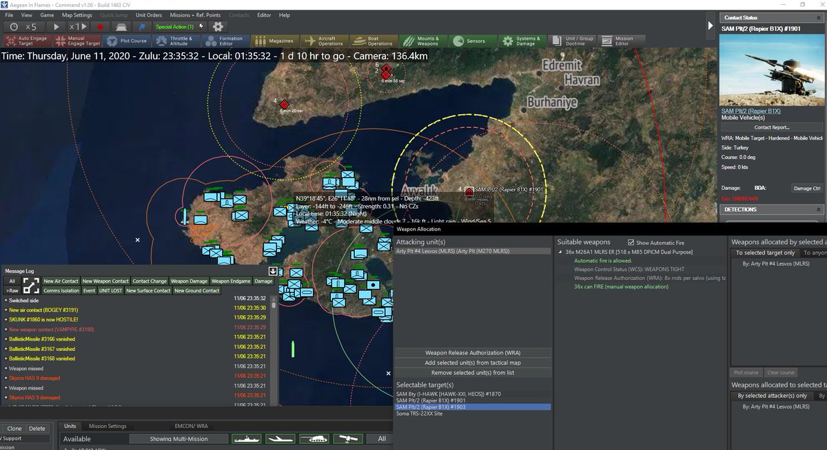
Task: Toggle the Show Automatic Fire checkbox
Action: (x=631, y=242)
